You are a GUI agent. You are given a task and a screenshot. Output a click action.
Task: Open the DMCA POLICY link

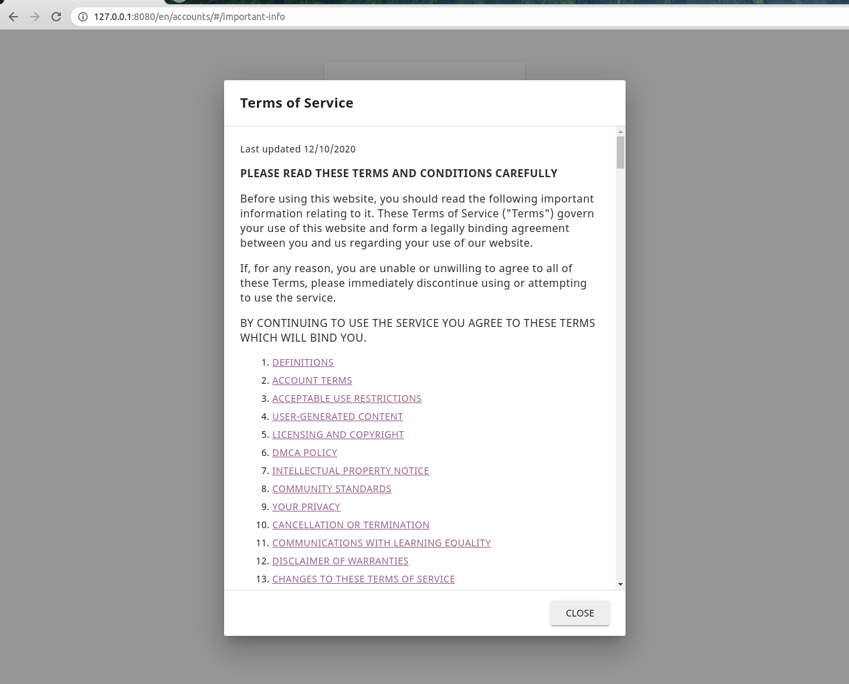pyautogui.click(x=304, y=453)
